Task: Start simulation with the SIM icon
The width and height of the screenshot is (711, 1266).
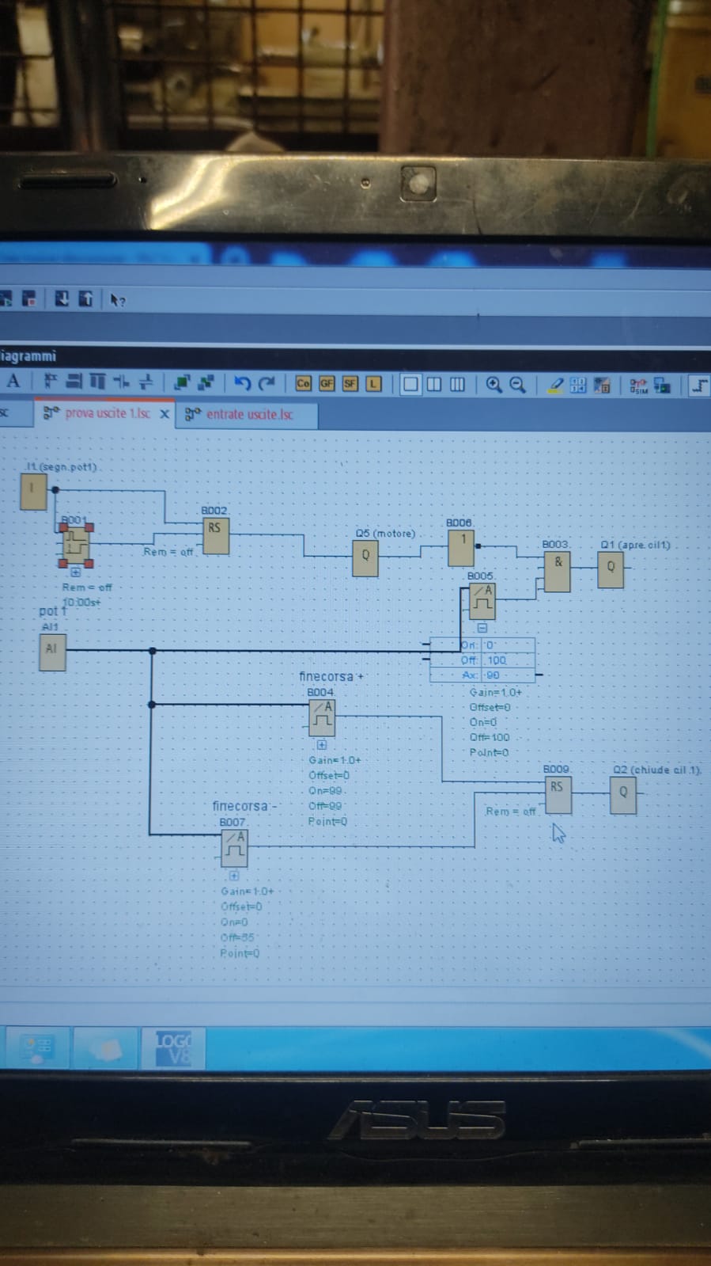Action: pyautogui.click(x=637, y=386)
